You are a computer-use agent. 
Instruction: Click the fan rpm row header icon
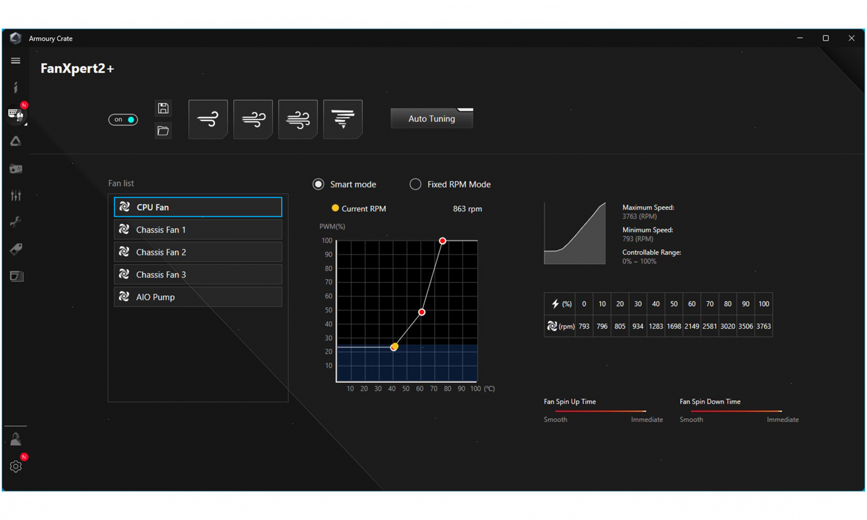(x=552, y=326)
